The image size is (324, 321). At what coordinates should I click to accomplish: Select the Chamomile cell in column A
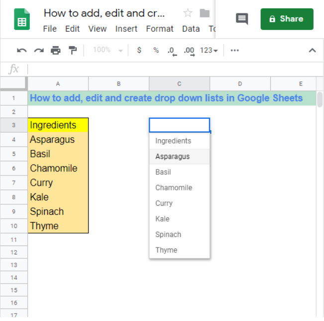58,168
